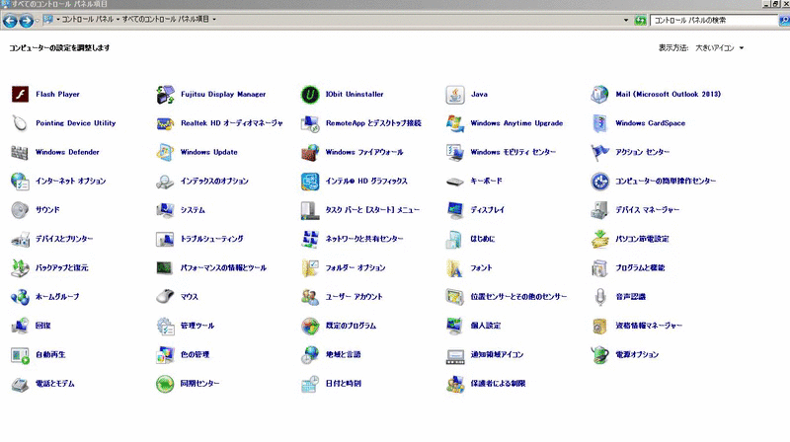
Task: Click the ユーザー アカウント link
Action: [354, 297]
